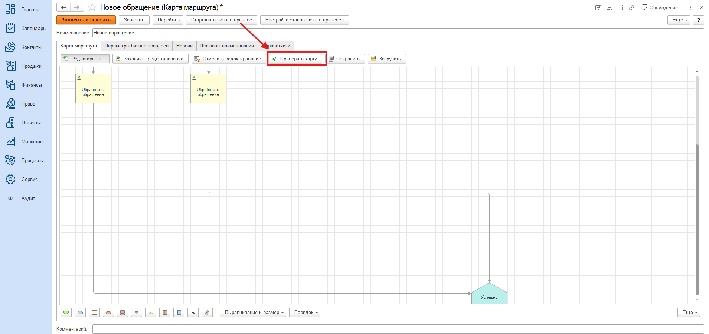Switch to Версии tab
Screen dimensions: 709x334
coord(184,46)
